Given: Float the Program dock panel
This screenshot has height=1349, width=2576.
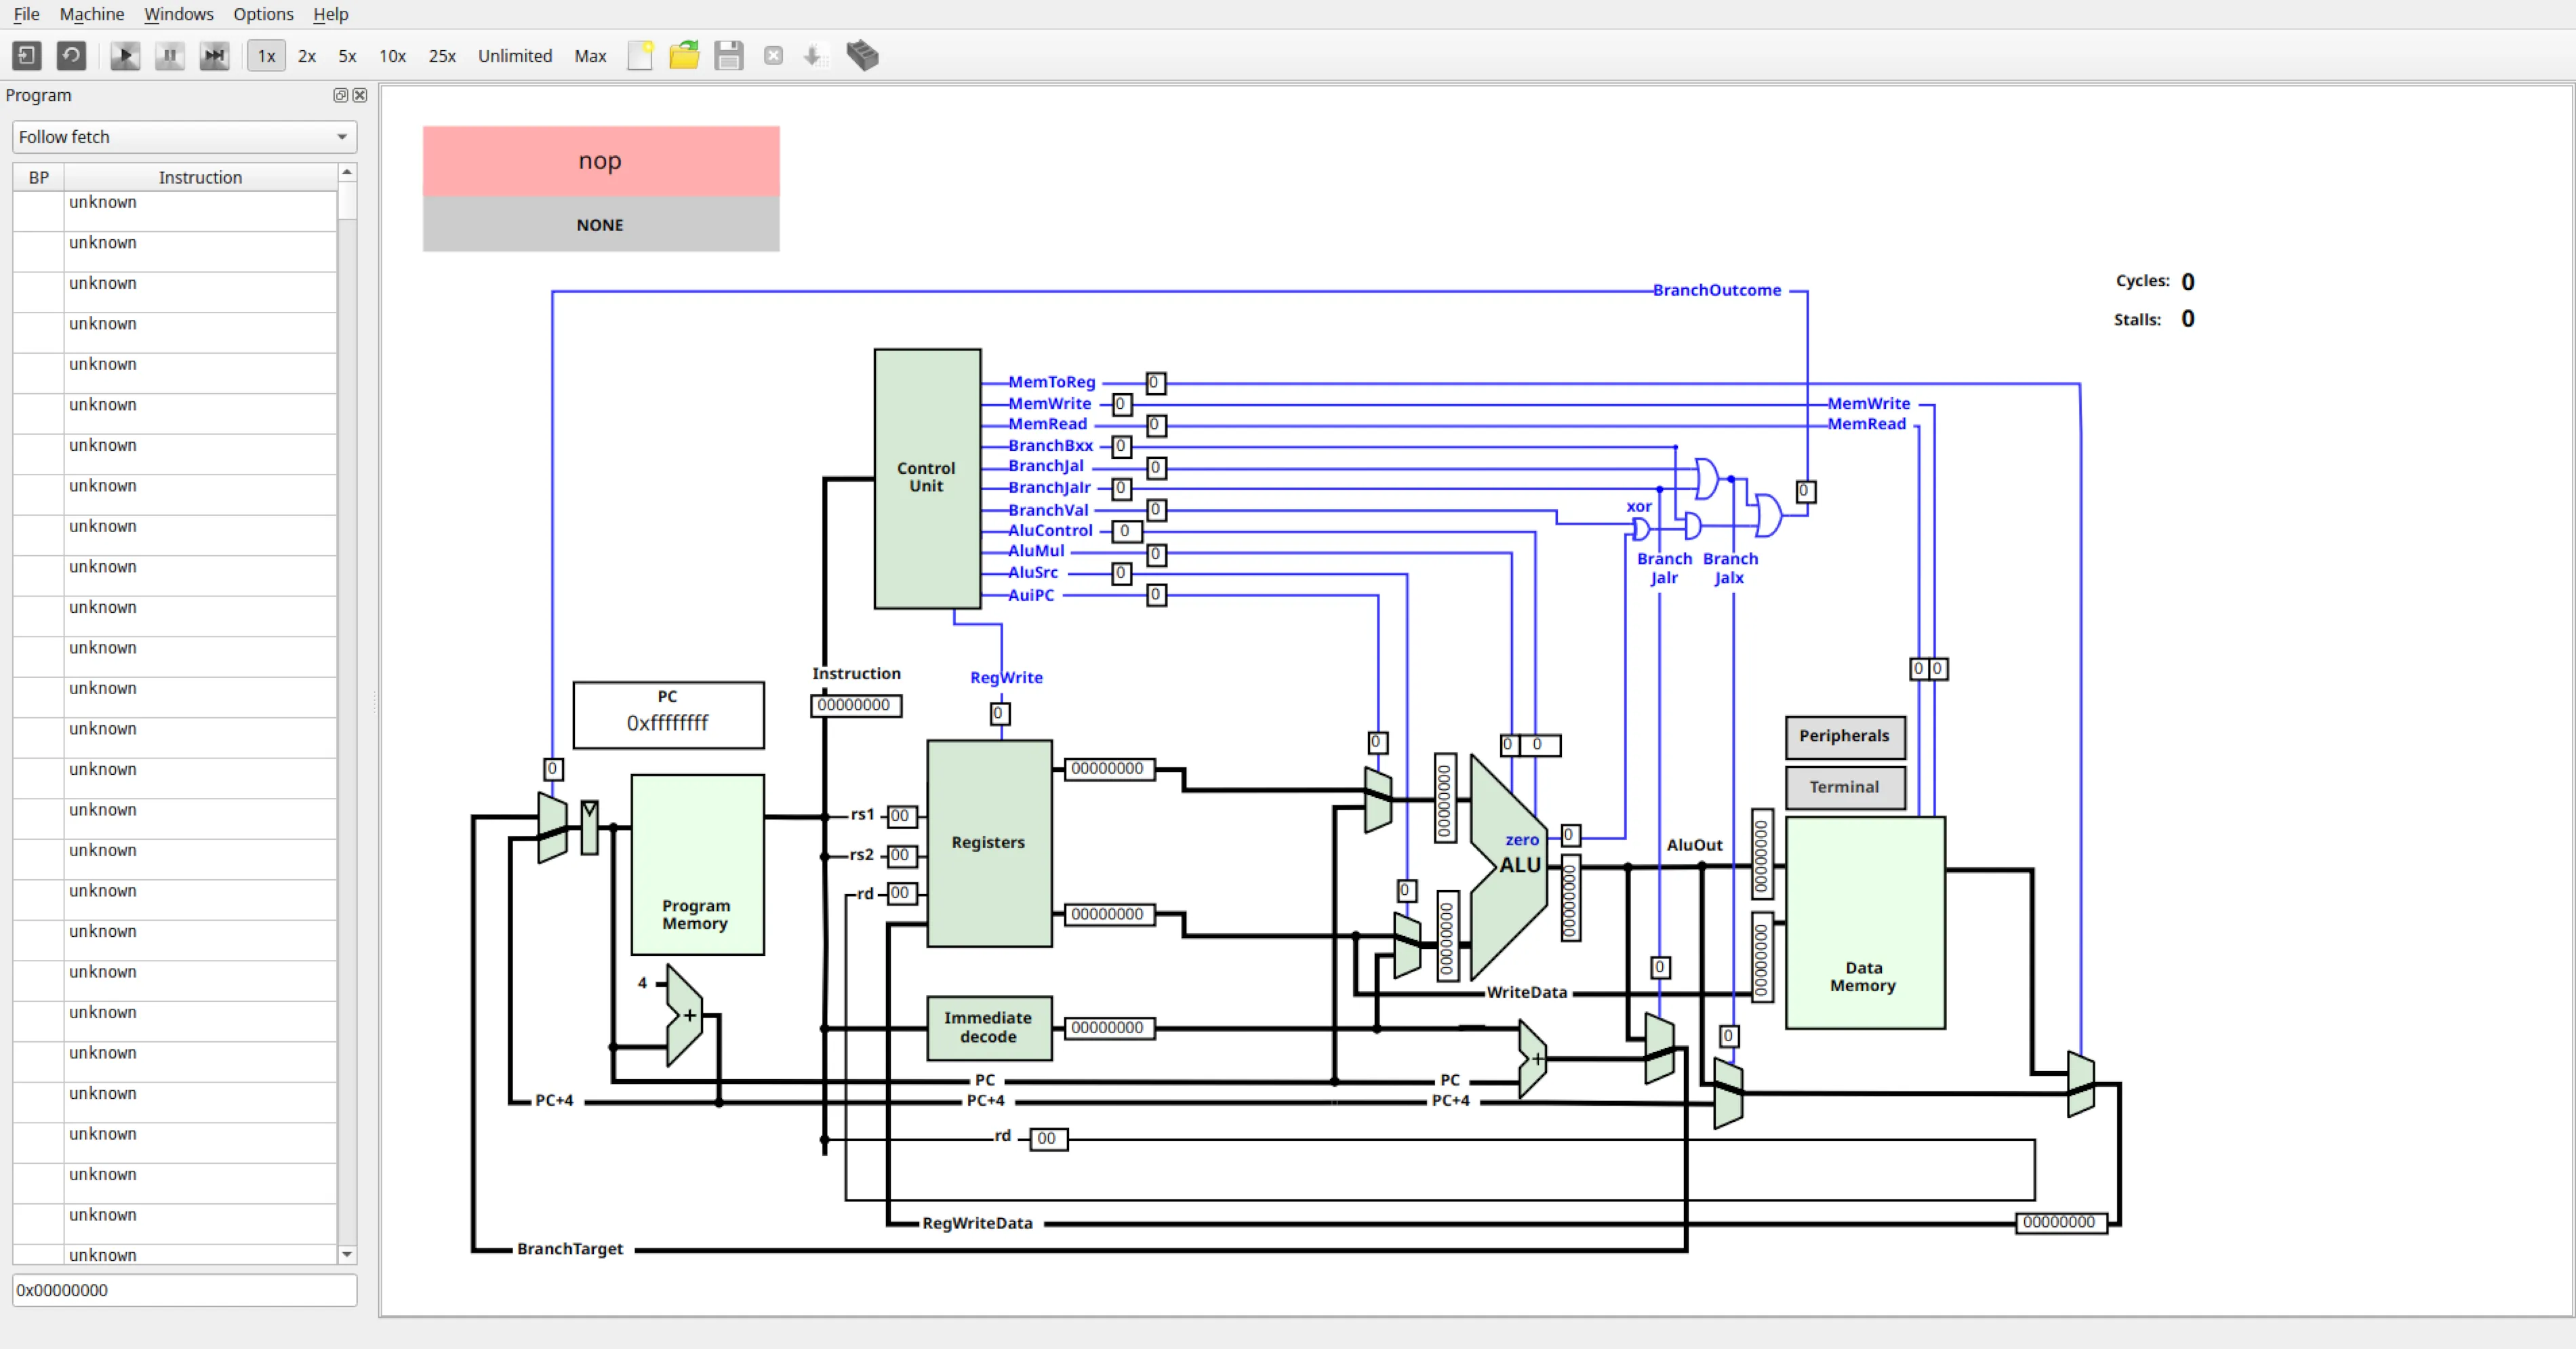Looking at the screenshot, I should click(340, 95).
